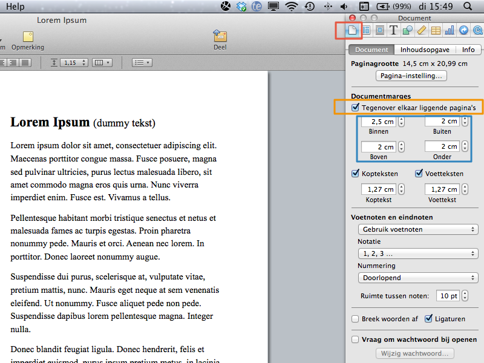Viewport: 484px width, 363px height.
Task: Click the Boven margin 2 cm field
Action: (379, 146)
